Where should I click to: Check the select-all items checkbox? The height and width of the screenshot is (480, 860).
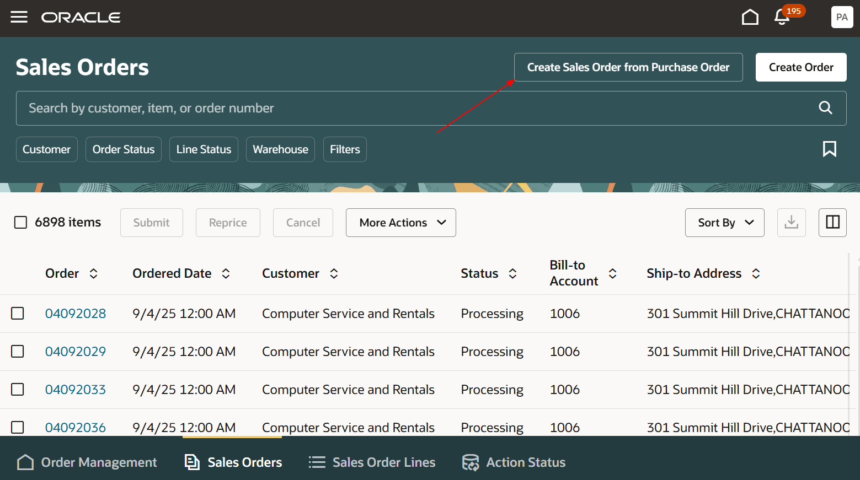pos(20,222)
